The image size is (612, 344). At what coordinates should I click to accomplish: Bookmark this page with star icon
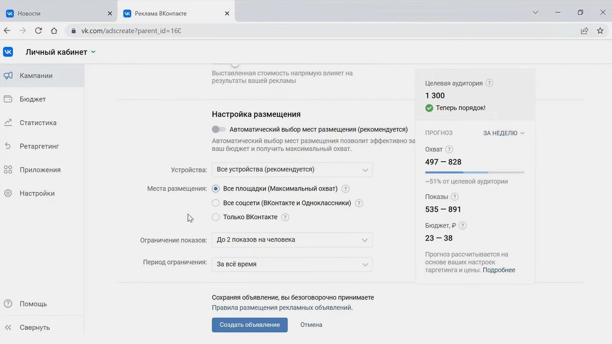click(600, 31)
